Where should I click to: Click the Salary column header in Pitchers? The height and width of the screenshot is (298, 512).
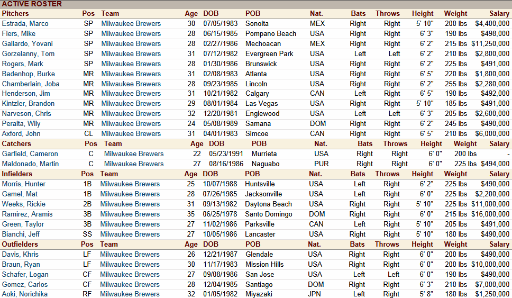[x=499, y=13]
